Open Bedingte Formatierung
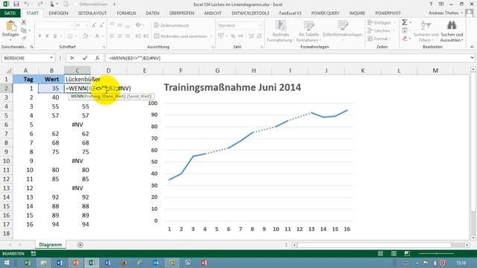This screenshot has height=268, width=477. [280, 31]
